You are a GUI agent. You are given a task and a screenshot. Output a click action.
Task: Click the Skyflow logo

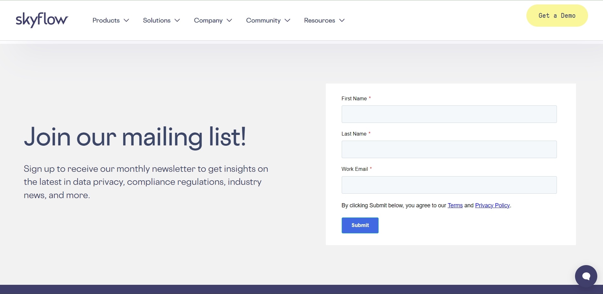[42, 20]
